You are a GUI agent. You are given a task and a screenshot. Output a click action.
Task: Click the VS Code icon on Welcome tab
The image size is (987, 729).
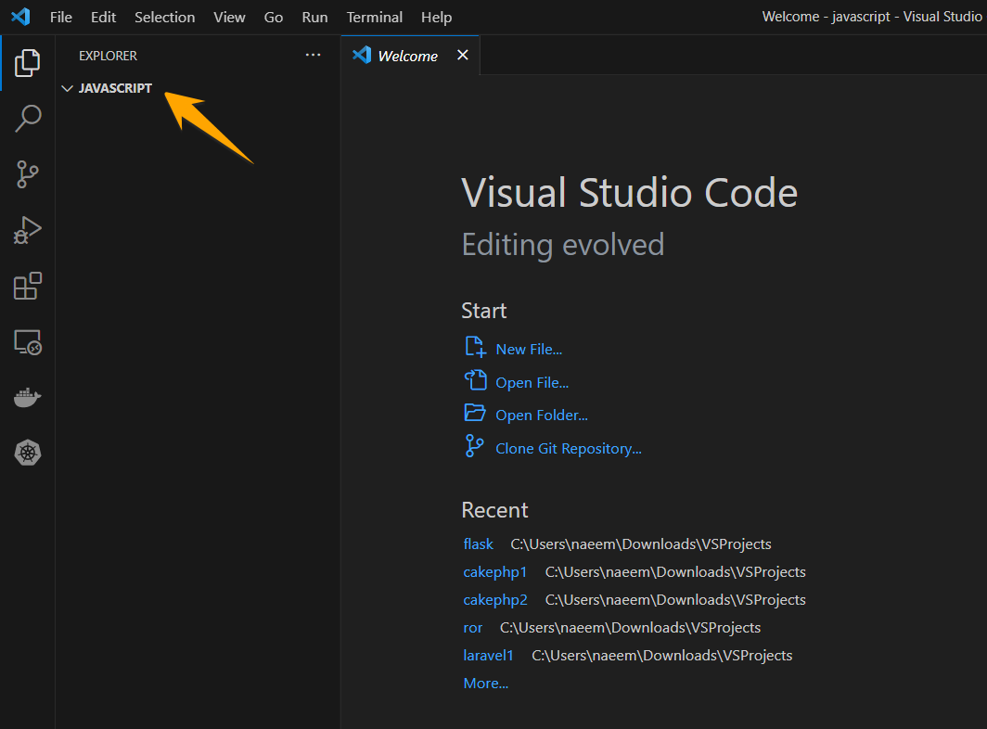[x=362, y=55]
